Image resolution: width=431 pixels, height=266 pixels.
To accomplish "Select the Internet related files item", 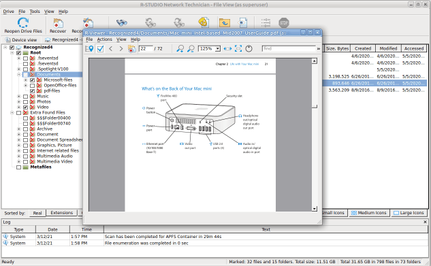I will coord(58,151).
